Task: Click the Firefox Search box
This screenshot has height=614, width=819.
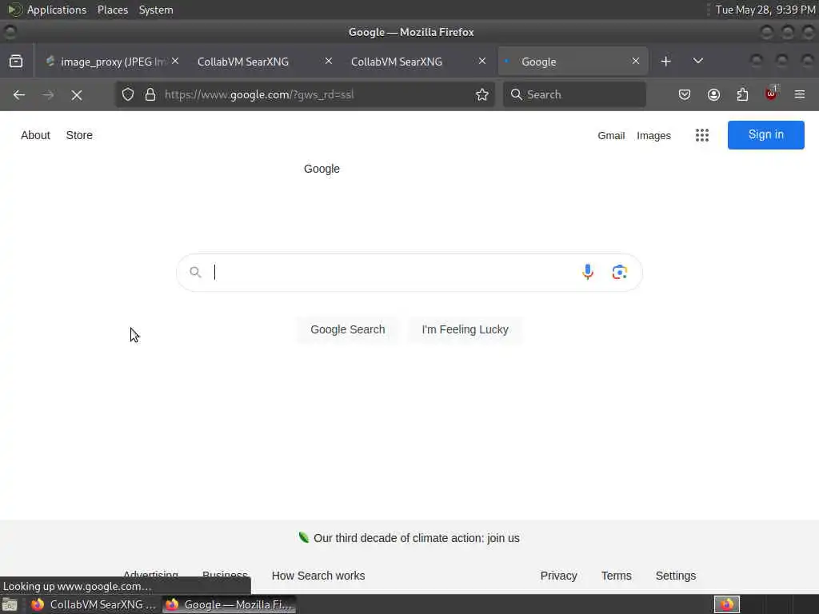Action: pyautogui.click(x=574, y=94)
